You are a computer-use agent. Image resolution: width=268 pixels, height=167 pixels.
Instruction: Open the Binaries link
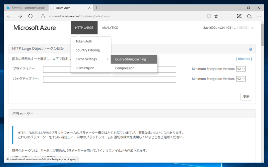pos(244,59)
